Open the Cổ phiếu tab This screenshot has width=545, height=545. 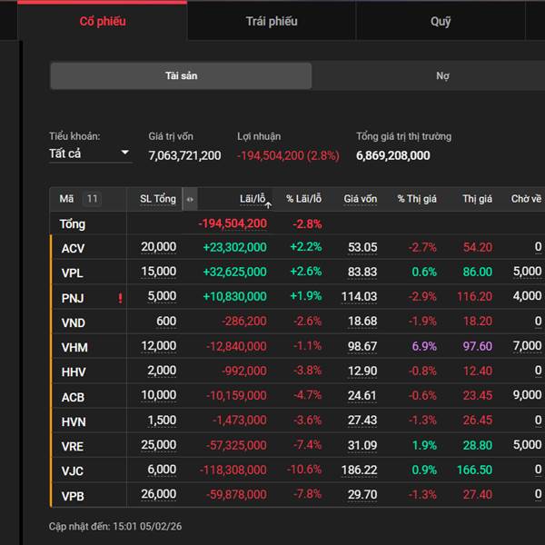click(103, 21)
